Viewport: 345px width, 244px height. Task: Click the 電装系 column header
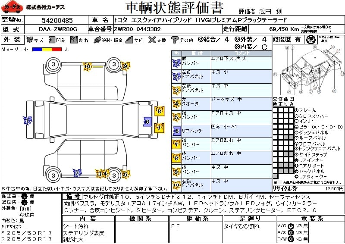(310, 219)
